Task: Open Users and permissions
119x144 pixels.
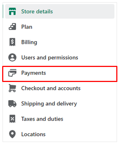Action: point(60,57)
